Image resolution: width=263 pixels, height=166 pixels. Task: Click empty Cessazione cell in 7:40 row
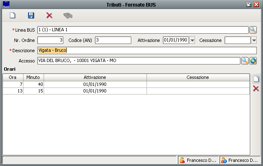198,84
